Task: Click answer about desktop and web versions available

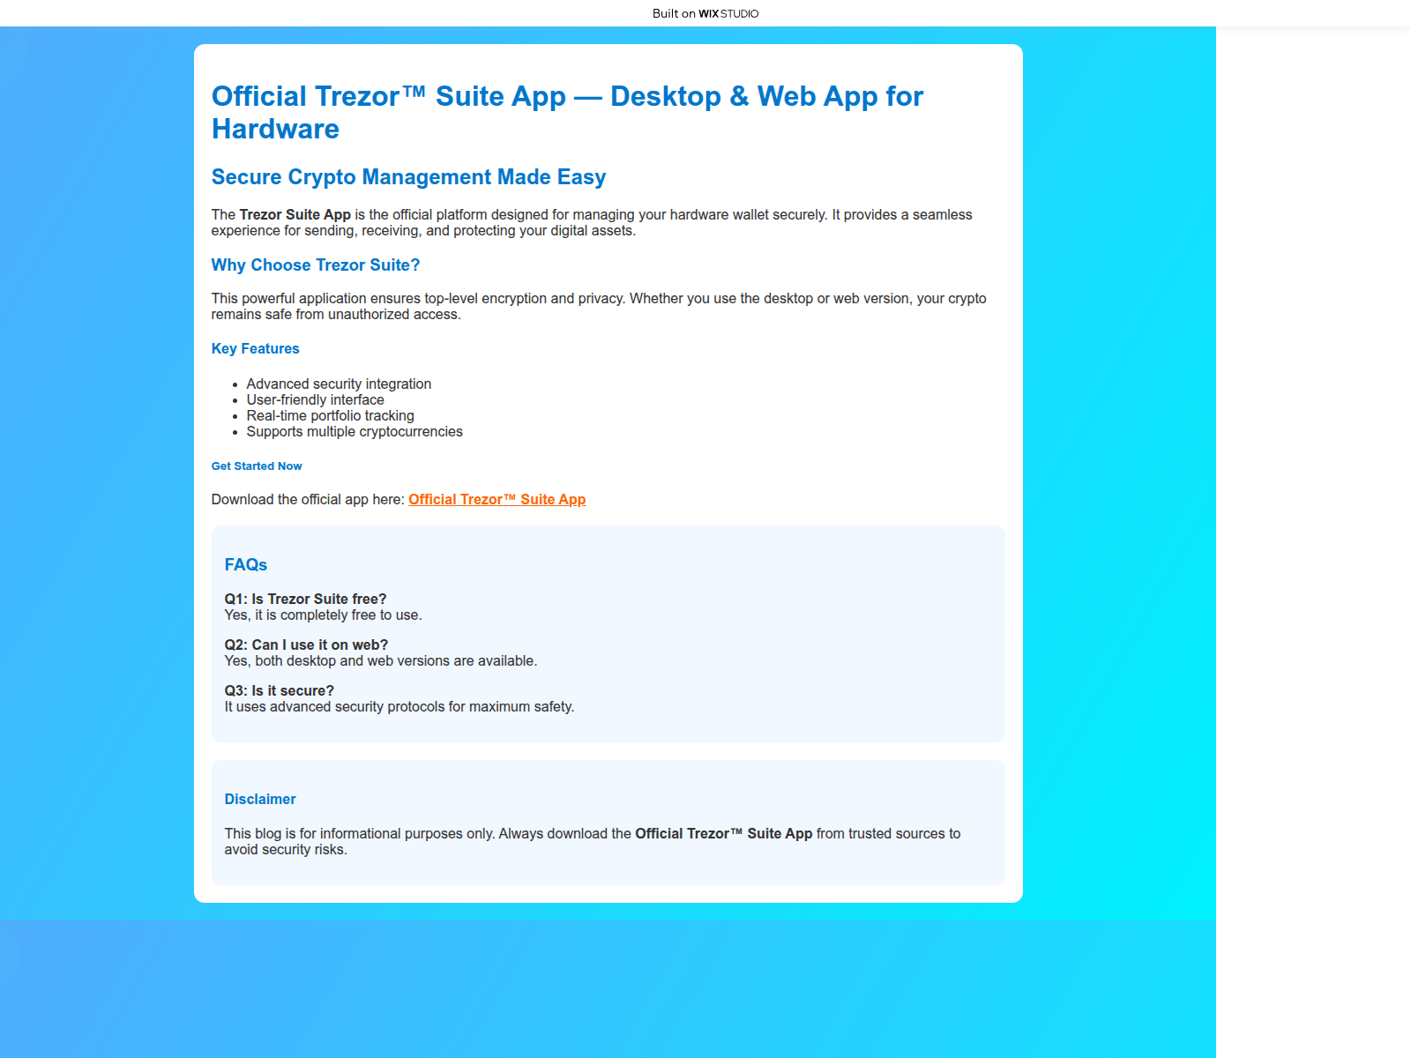Action: coord(380,660)
